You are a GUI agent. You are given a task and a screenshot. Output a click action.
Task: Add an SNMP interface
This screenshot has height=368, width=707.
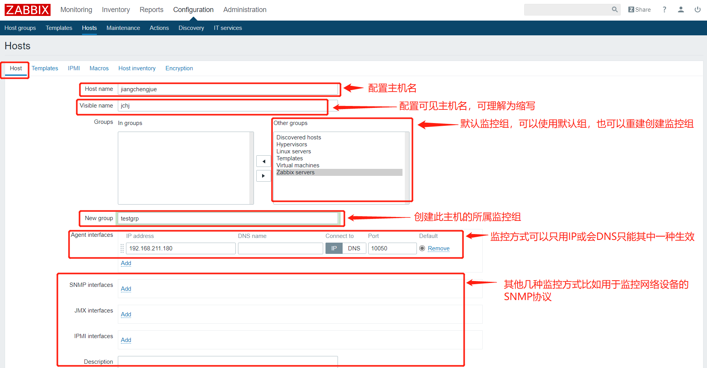tap(126, 289)
